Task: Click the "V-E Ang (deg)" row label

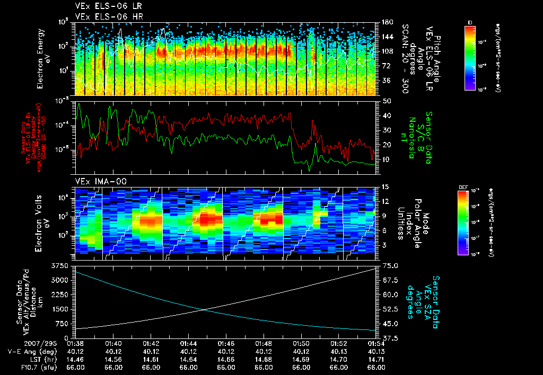Action: coord(32,352)
